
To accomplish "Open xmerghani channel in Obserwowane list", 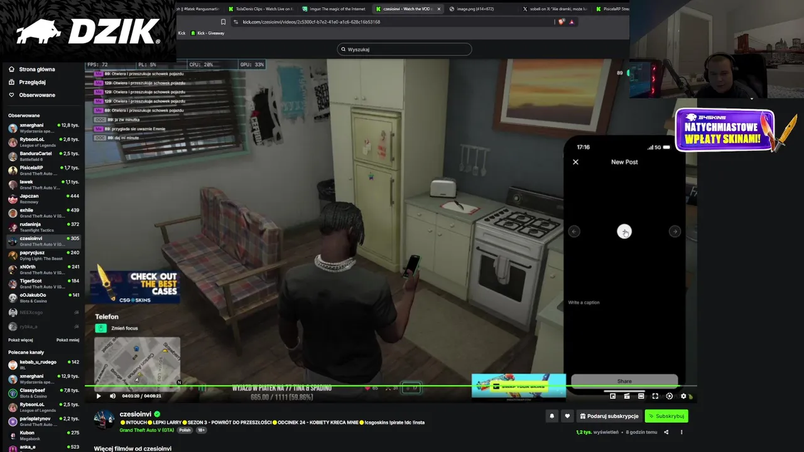I will [x=43, y=128].
